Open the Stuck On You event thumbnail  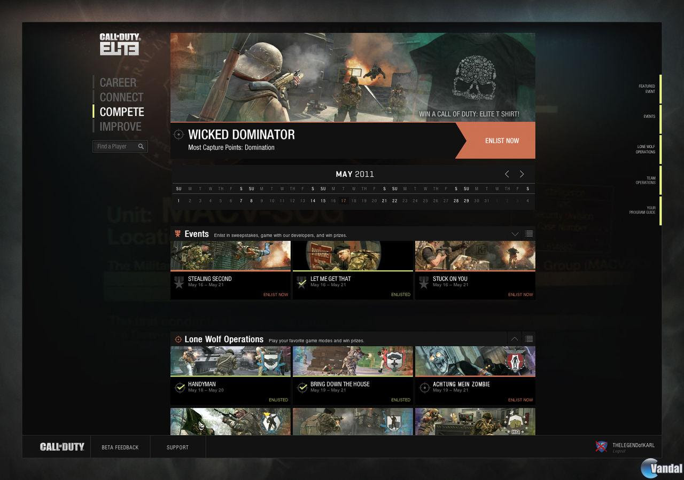pyautogui.click(x=475, y=256)
